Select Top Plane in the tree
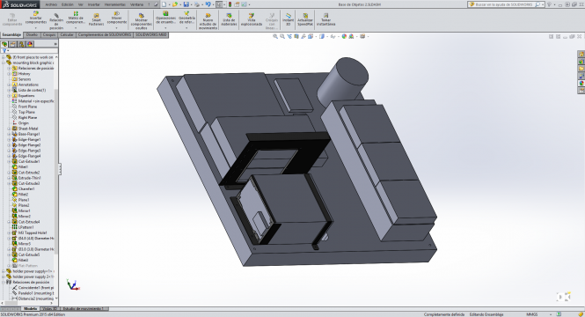Image resolution: width=585 pixels, height=317 pixels. click(26, 112)
